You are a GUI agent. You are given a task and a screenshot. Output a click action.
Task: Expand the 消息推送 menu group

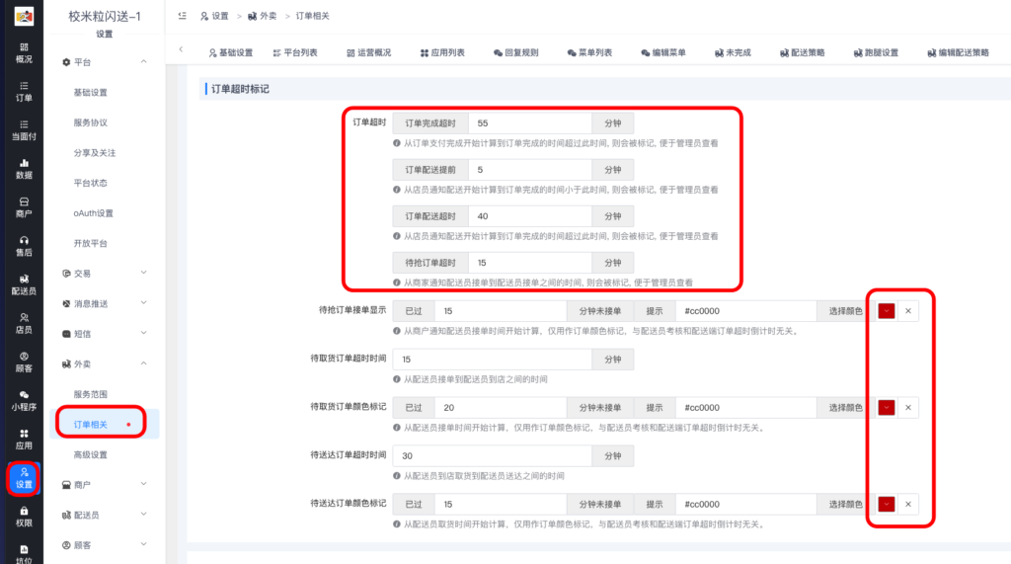click(x=105, y=303)
